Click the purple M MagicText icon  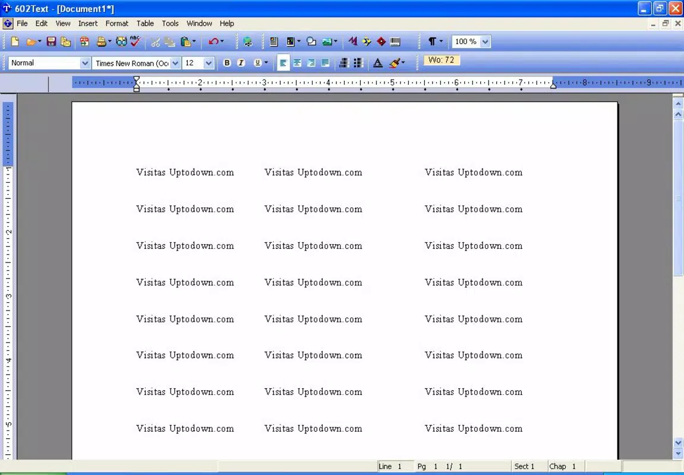353,42
